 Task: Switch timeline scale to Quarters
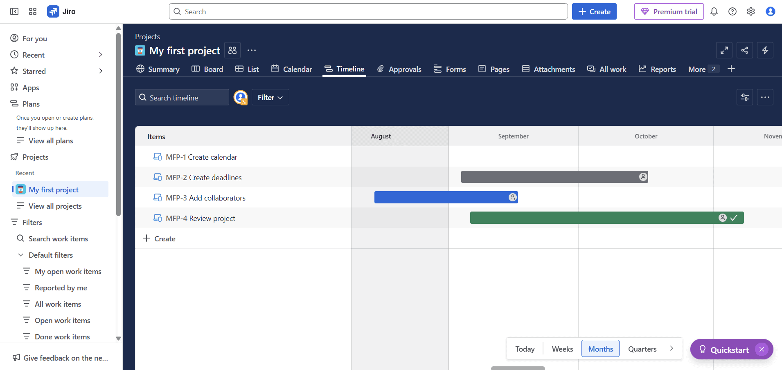coord(642,349)
